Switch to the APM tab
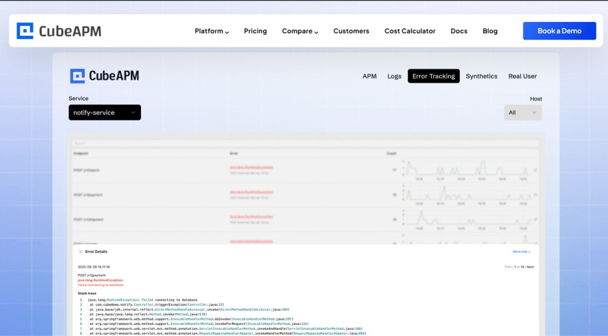The image size is (608, 336). [370, 76]
